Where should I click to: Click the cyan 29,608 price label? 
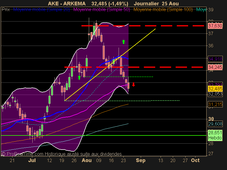tap(215, 124)
